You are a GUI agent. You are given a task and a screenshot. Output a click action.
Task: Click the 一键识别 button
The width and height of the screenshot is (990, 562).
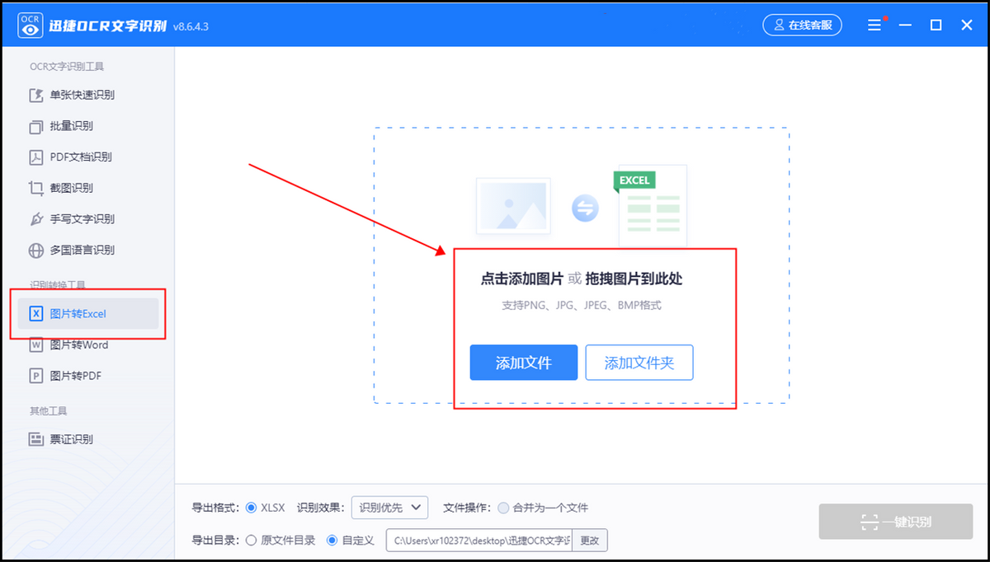(x=895, y=522)
